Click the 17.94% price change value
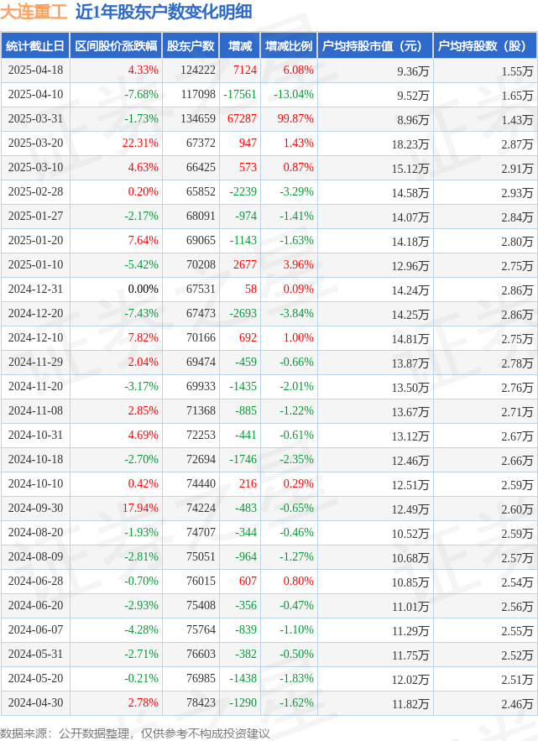538x741 pixels. (140, 509)
